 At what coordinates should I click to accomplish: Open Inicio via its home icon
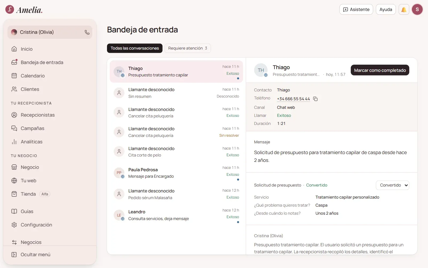click(14, 49)
